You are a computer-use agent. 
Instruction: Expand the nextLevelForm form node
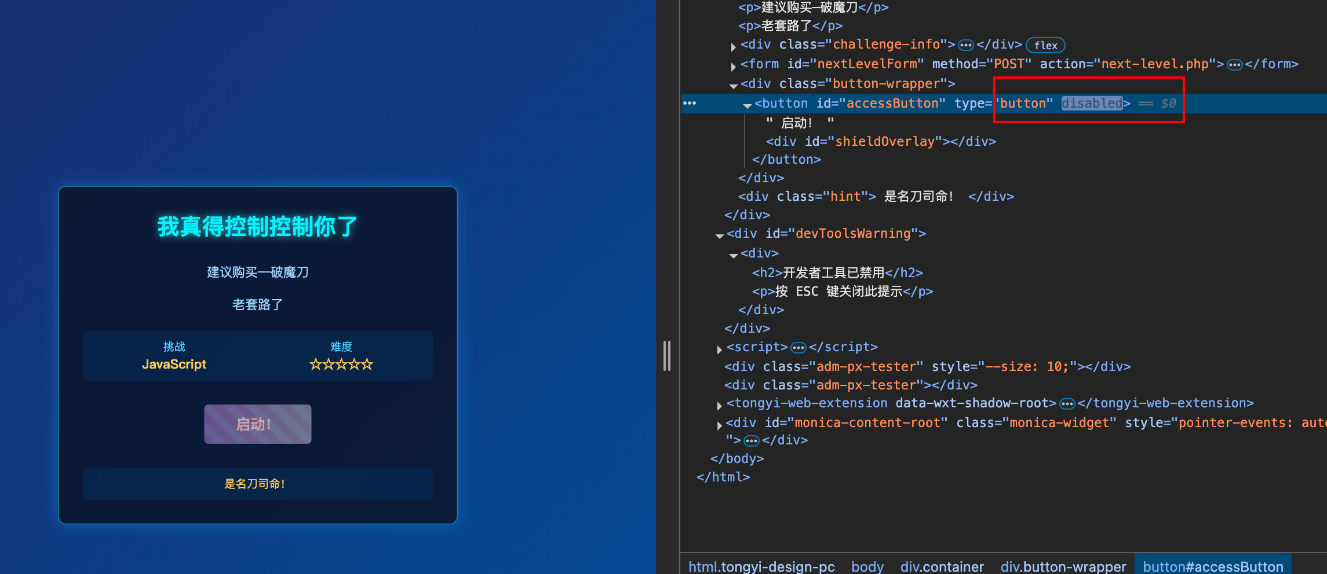tap(733, 66)
